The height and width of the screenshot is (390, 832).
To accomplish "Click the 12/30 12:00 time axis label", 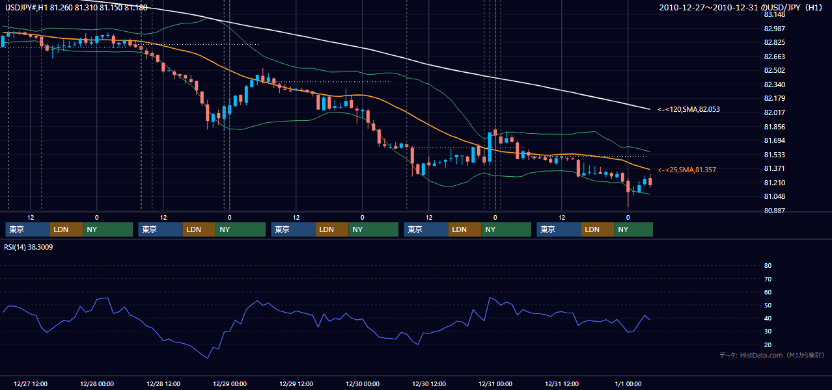I will [x=428, y=383].
